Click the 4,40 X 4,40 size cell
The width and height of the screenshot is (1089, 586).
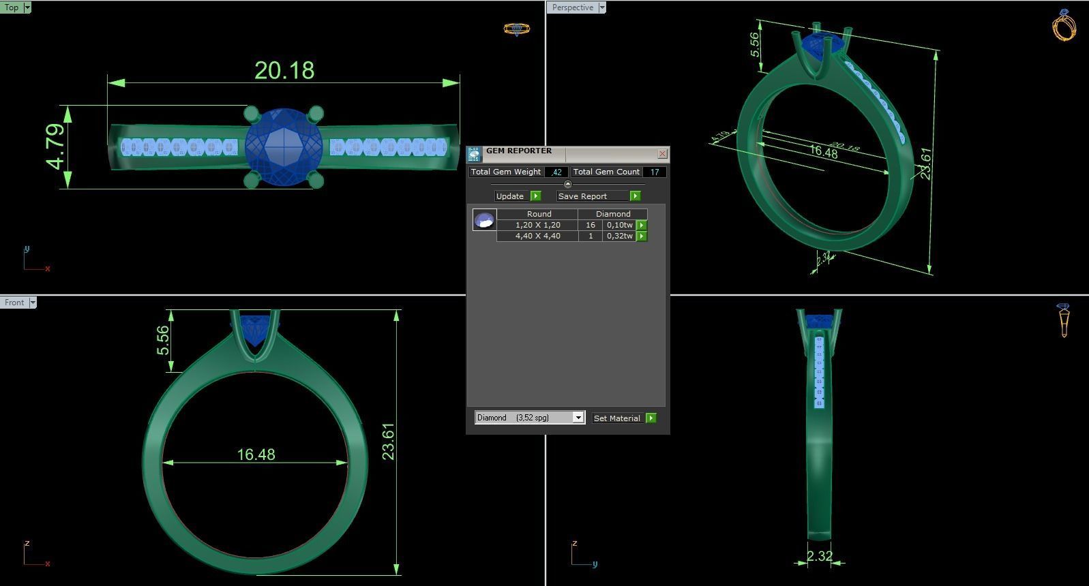[537, 236]
